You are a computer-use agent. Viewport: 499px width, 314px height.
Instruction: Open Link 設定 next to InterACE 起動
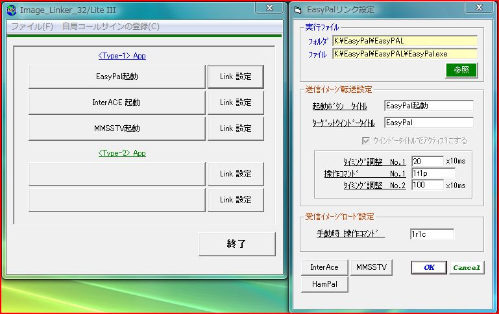pyautogui.click(x=236, y=103)
